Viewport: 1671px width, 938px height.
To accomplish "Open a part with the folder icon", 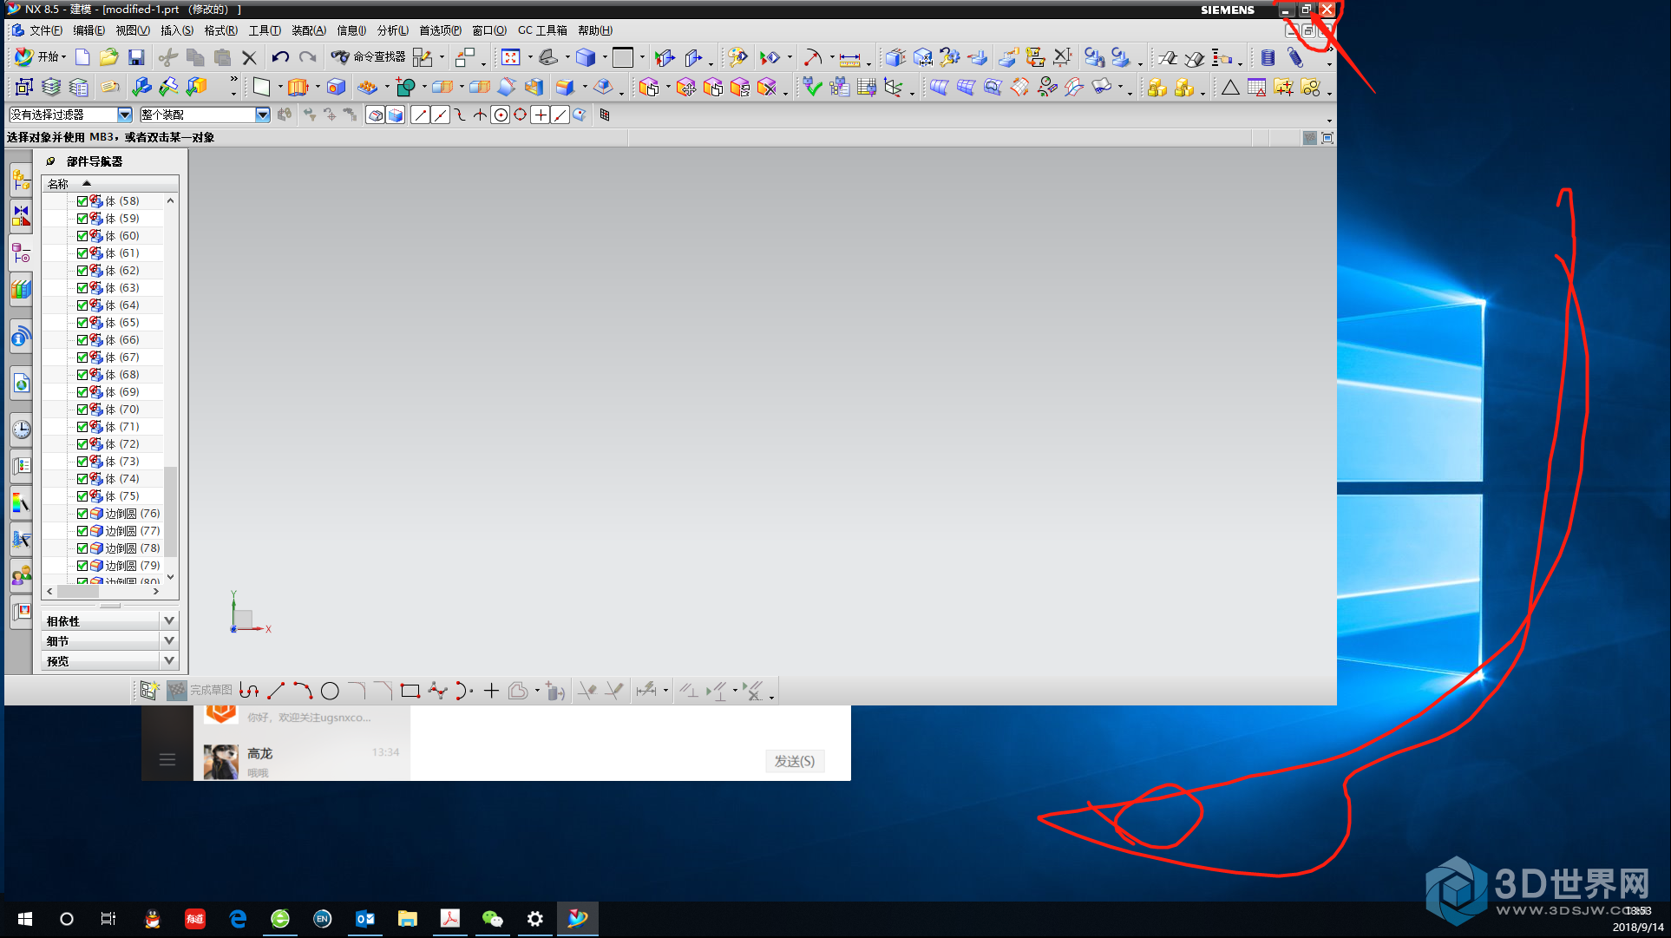I will 109,57.
